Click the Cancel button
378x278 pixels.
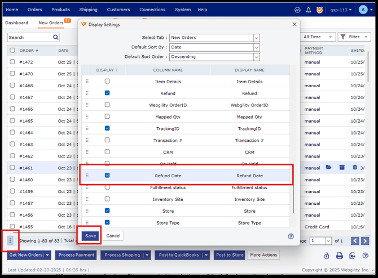point(113,236)
